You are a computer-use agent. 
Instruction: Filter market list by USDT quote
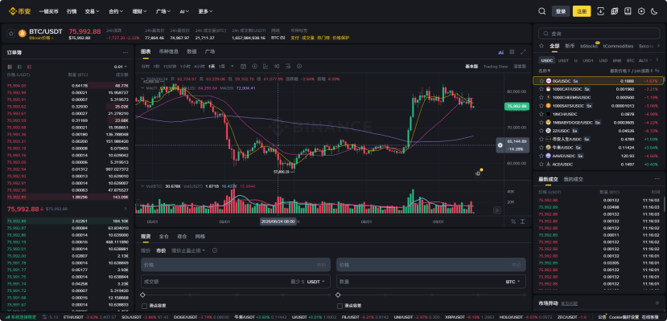pos(563,60)
